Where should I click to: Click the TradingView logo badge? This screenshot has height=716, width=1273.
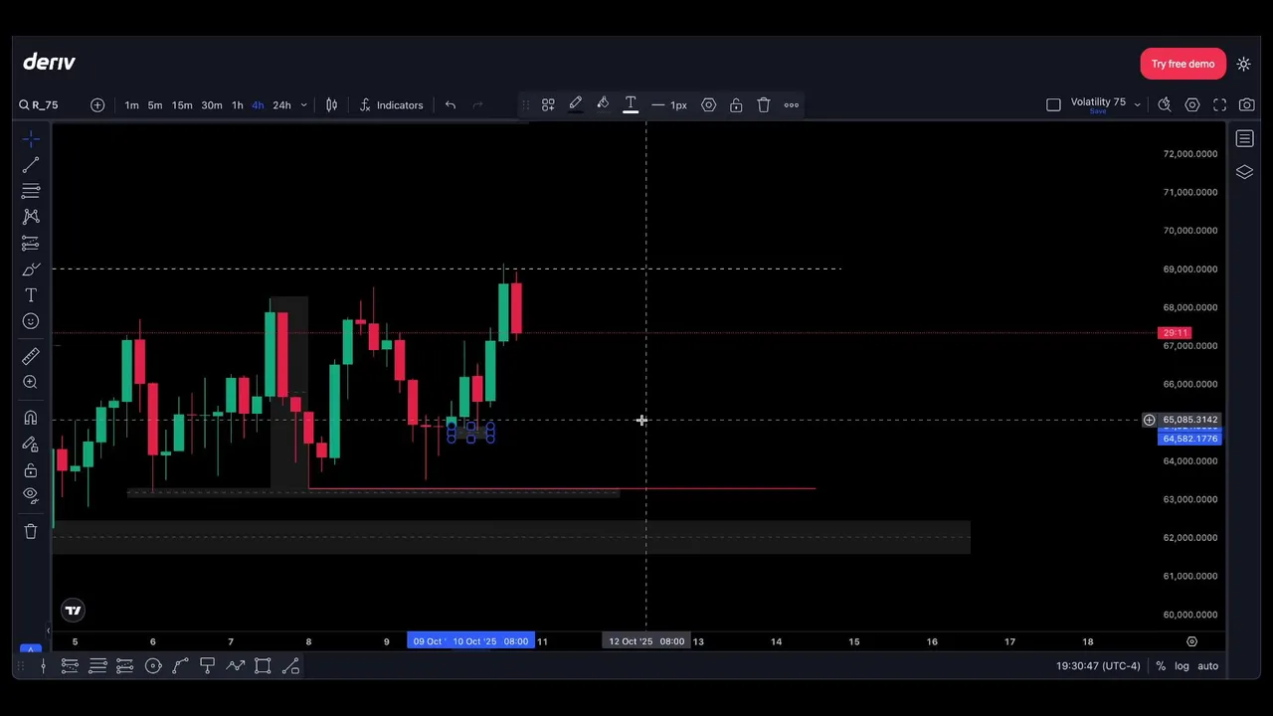73,611
